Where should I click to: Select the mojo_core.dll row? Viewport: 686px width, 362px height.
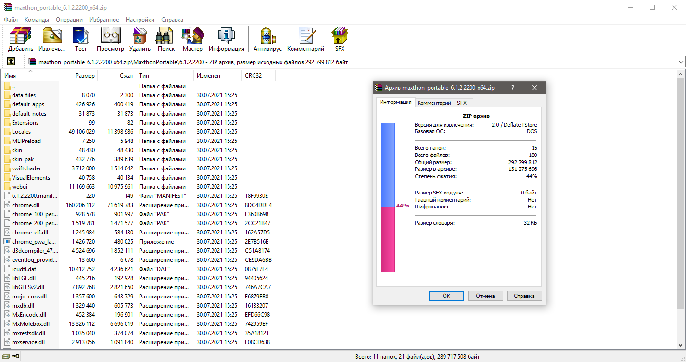(x=139, y=297)
